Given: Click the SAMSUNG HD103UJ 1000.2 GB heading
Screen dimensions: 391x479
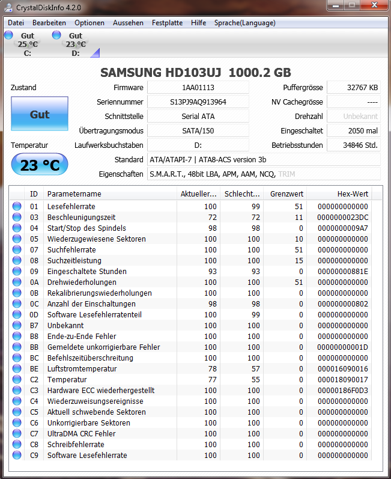Looking at the screenshot, I should (196, 72).
